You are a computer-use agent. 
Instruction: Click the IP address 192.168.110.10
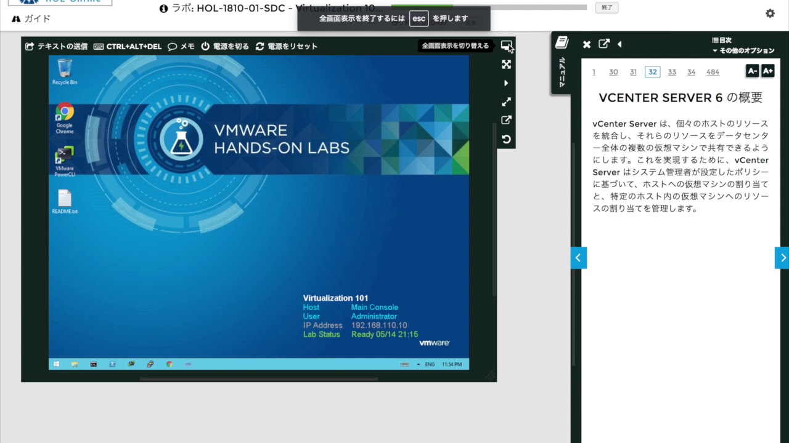379,325
